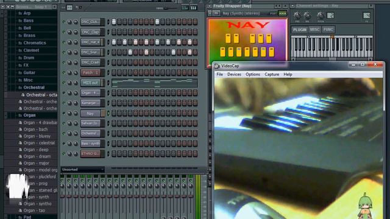The height and width of the screenshot is (219, 390).
Task: Switch to the MISC tab in Channel settings
Action: pos(314,30)
